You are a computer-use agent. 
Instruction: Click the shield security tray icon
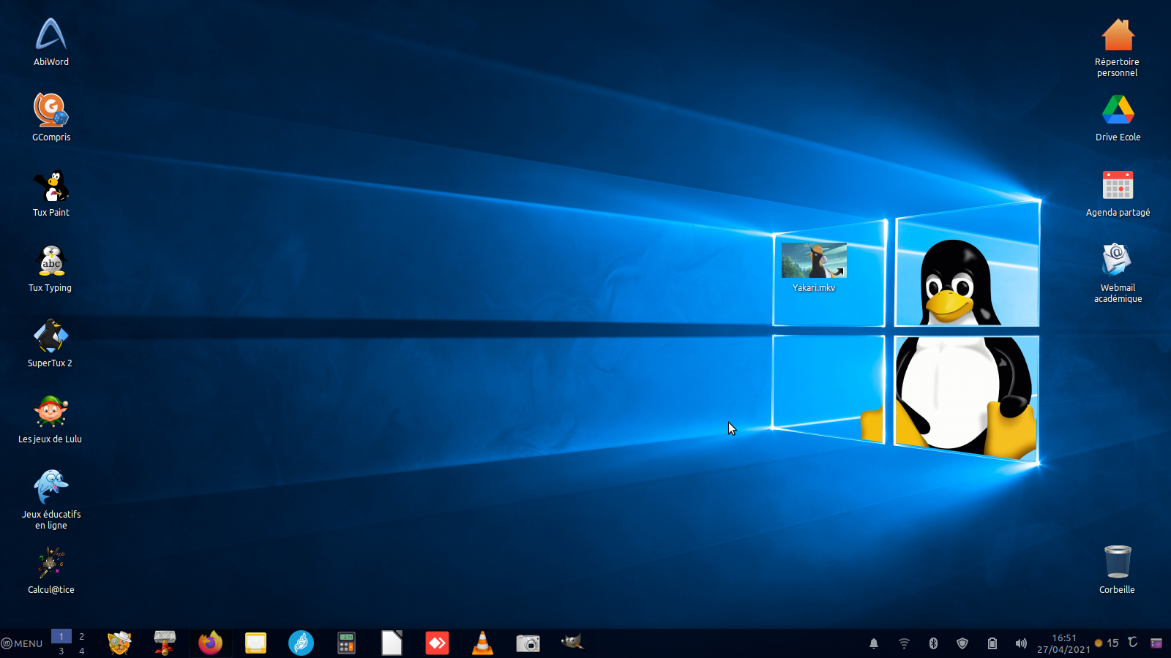962,643
